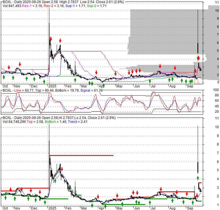
Task: Click the Jun label on the upper chart axis
Action: point(137,86)
